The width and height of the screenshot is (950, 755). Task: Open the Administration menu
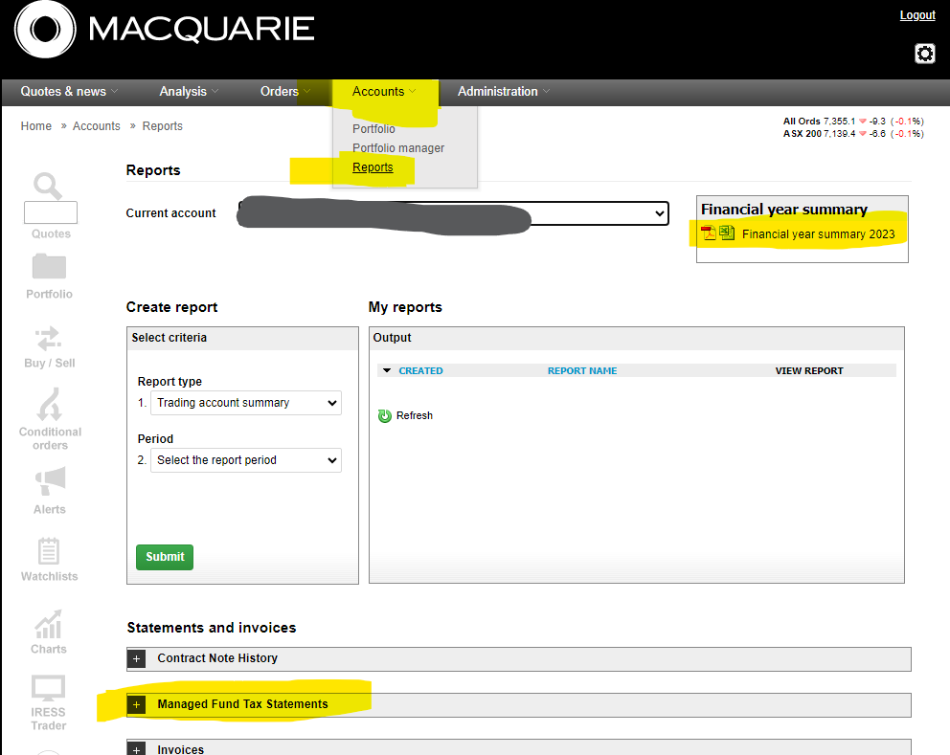point(504,92)
